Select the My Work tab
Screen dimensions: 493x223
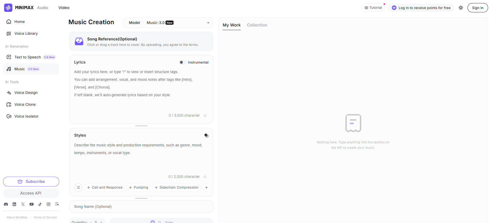pyautogui.click(x=232, y=25)
